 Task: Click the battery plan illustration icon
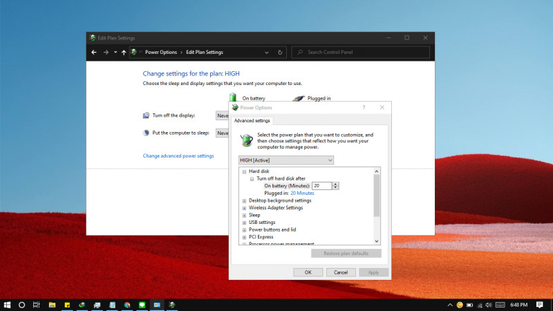(x=247, y=140)
